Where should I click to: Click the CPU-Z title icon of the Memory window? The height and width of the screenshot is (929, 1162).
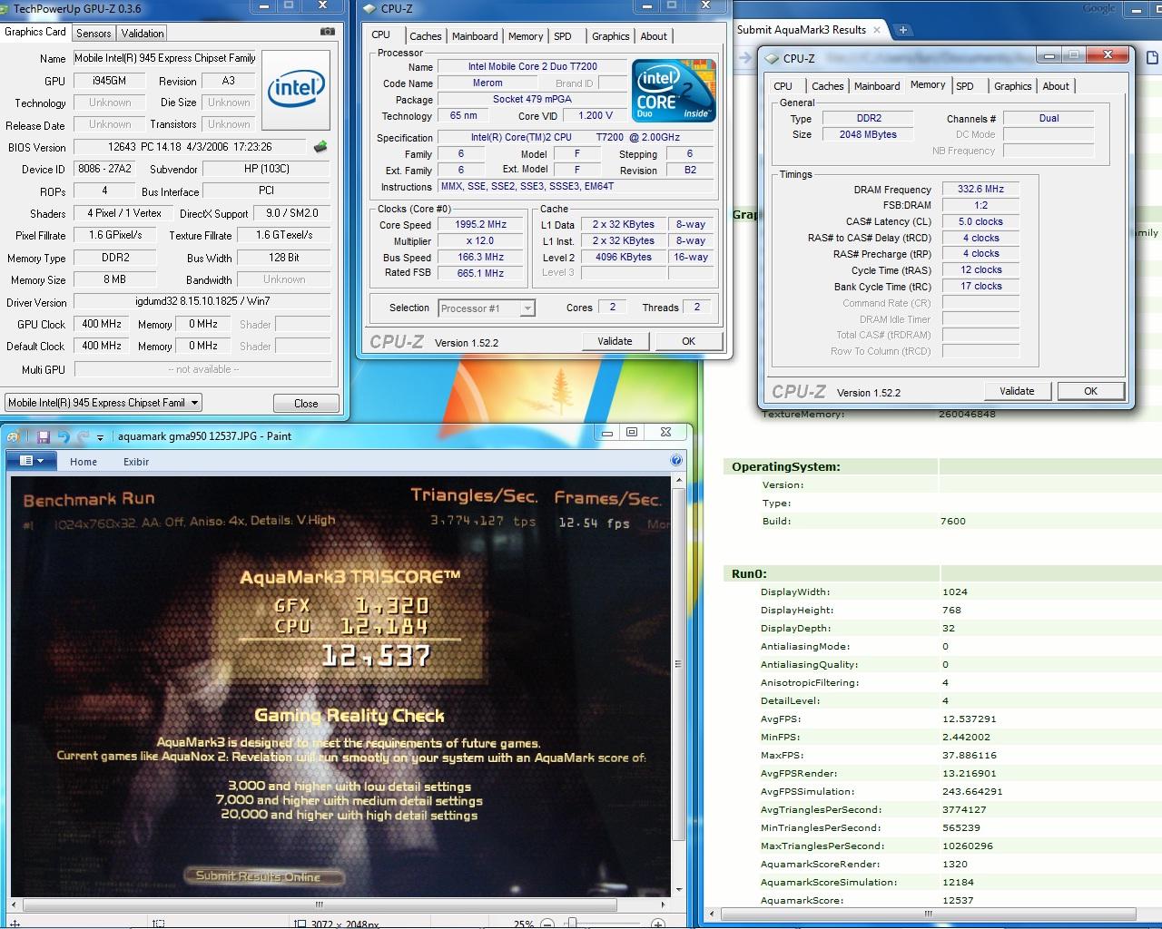click(772, 58)
